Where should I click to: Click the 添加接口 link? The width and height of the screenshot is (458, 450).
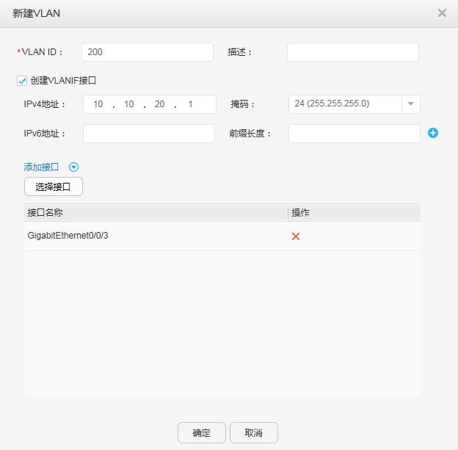point(41,167)
